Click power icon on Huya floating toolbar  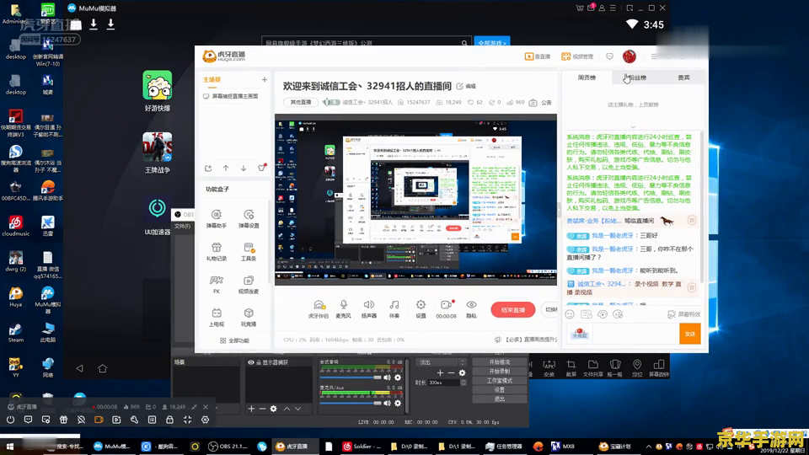[x=10, y=420]
